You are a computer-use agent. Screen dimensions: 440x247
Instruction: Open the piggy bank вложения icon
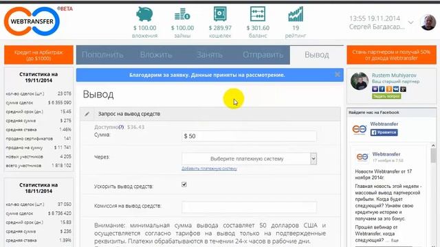point(144,14)
